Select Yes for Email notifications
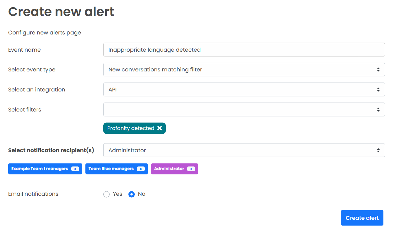 [x=106, y=194]
